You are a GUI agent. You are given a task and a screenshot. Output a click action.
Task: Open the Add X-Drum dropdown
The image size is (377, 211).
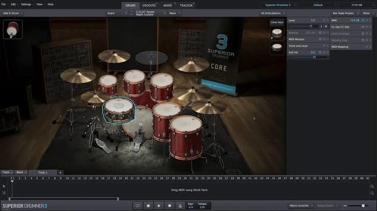tap(13, 13)
